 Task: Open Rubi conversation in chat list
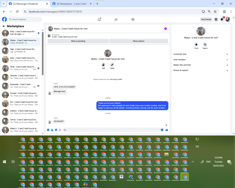[21, 33]
